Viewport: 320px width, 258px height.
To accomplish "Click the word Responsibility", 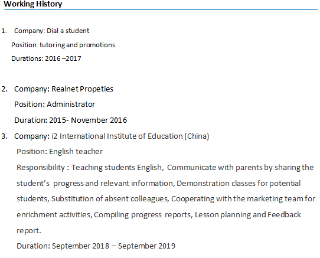I will pos(41,168).
